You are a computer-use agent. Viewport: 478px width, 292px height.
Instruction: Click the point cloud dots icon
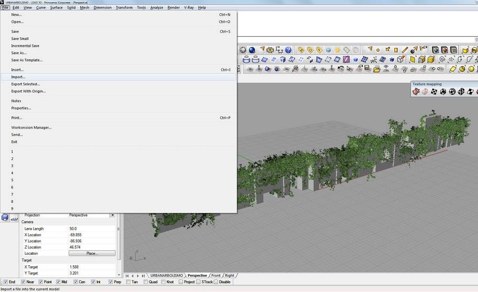coord(373,59)
